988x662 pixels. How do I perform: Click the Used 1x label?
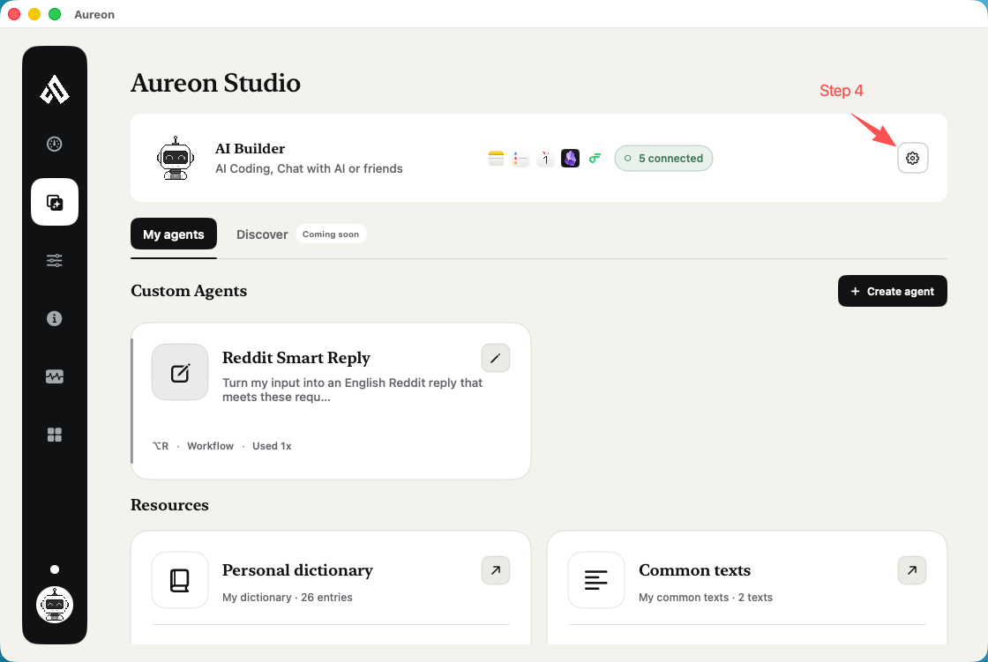click(x=272, y=446)
